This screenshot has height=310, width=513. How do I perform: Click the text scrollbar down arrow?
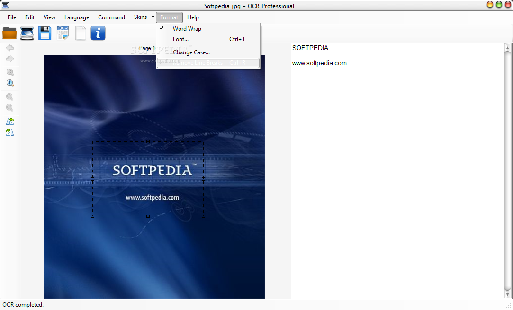point(508,294)
